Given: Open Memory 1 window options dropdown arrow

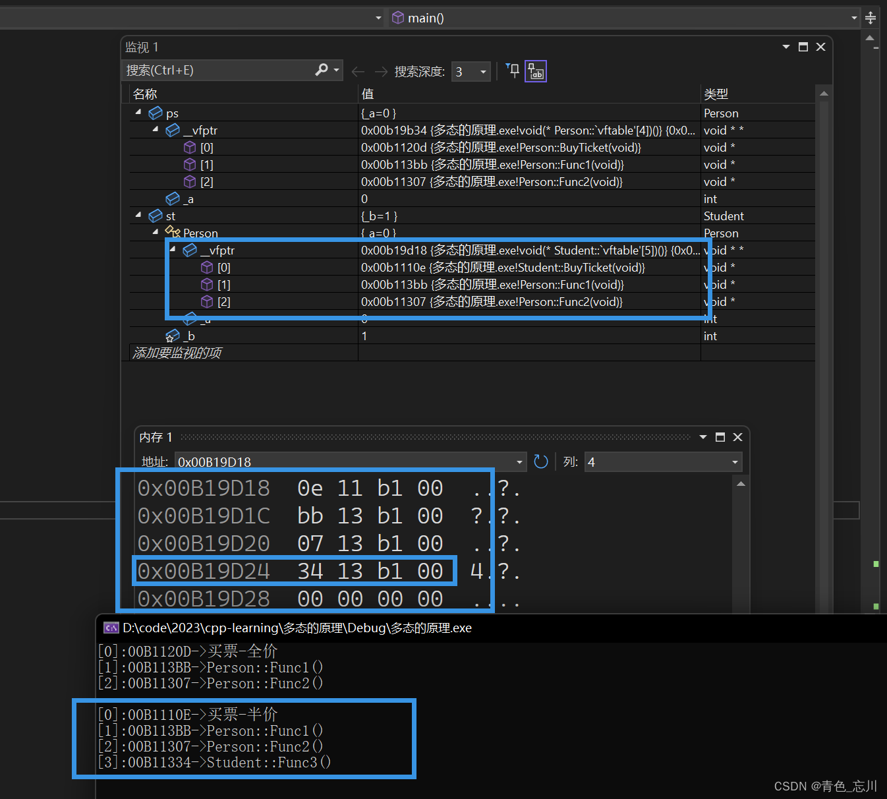Looking at the screenshot, I should [703, 437].
